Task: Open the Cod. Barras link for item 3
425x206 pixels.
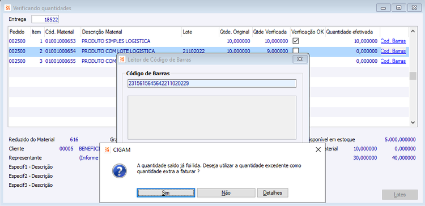Action: click(393, 61)
